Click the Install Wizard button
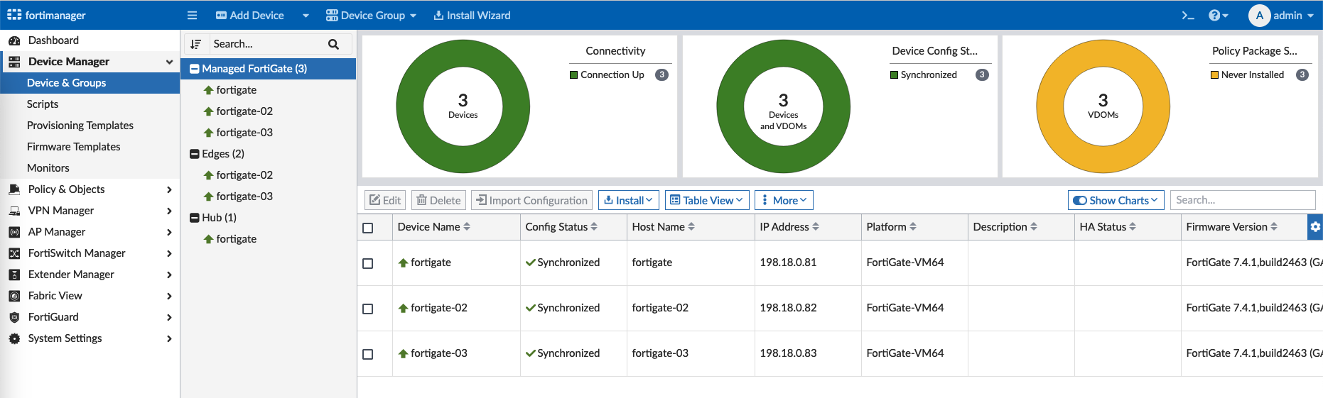This screenshot has width=1323, height=398. (472, 16)
